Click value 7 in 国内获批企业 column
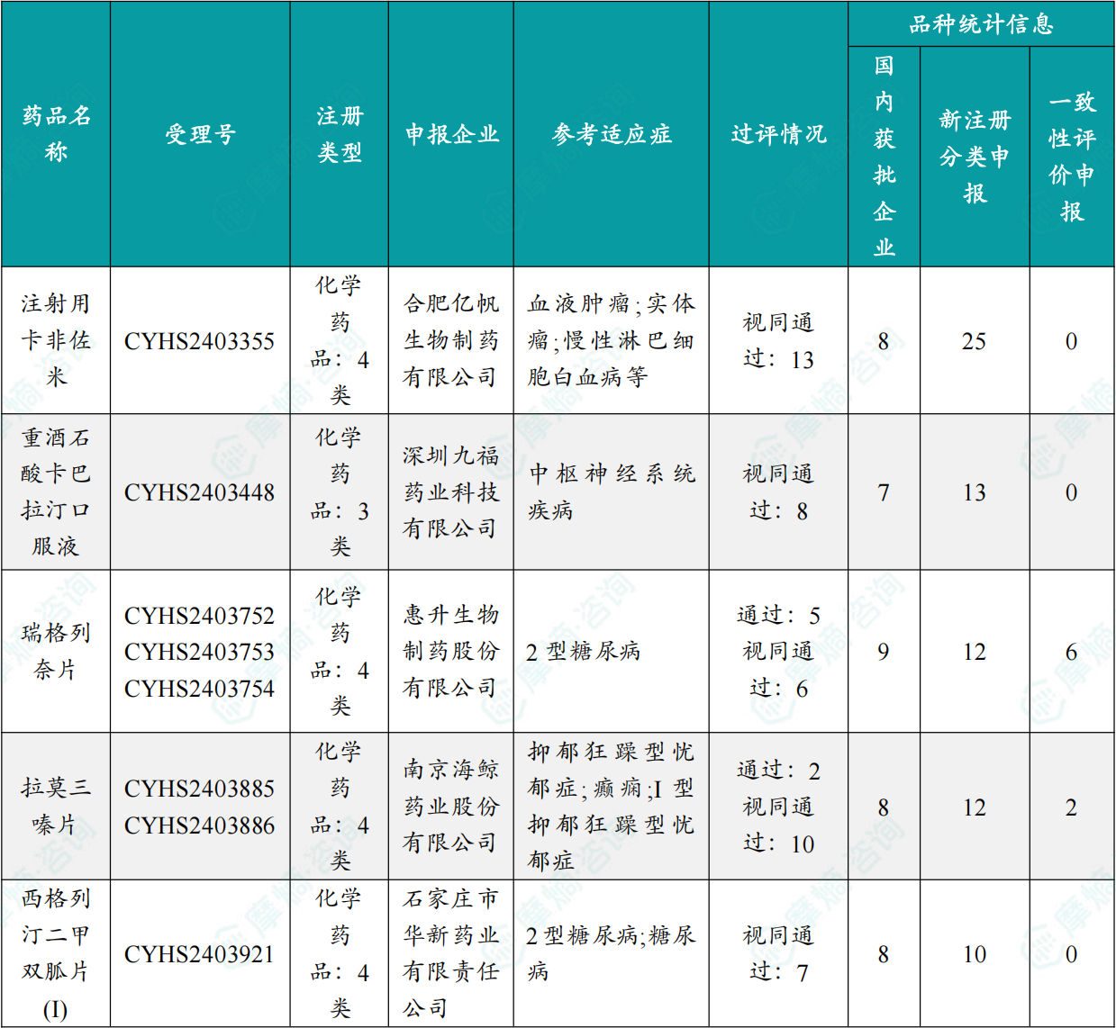Image resolution: width=1116 pixels, height=1028 pixels. point(884,492)
